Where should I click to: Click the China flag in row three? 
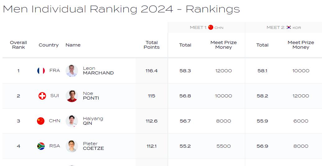[41, 121]
